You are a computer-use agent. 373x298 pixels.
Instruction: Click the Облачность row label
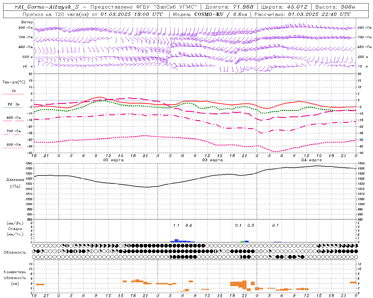click(x=15, y=253)
